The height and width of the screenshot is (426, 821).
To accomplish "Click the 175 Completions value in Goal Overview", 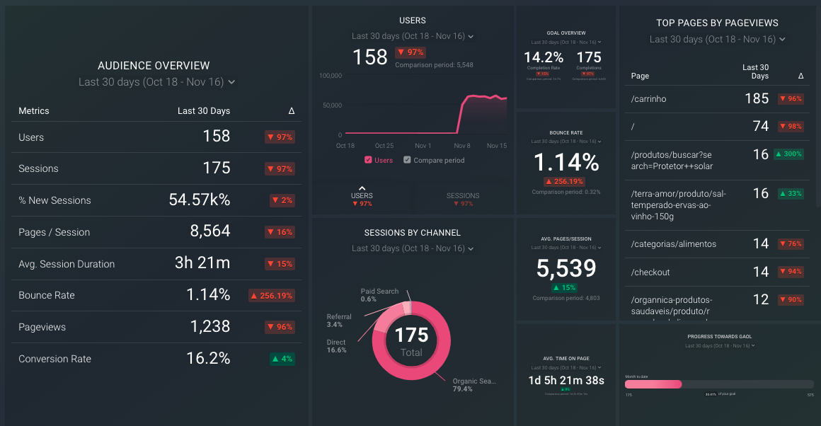I will pyautogui.click(x=589, y=57).
